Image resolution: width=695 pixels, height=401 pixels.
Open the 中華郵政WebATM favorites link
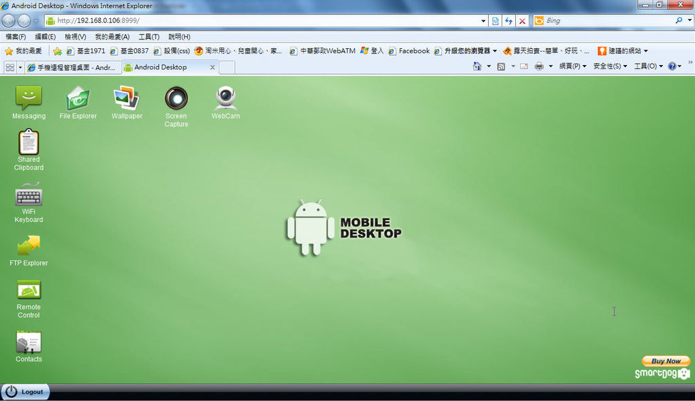point(322,51)
